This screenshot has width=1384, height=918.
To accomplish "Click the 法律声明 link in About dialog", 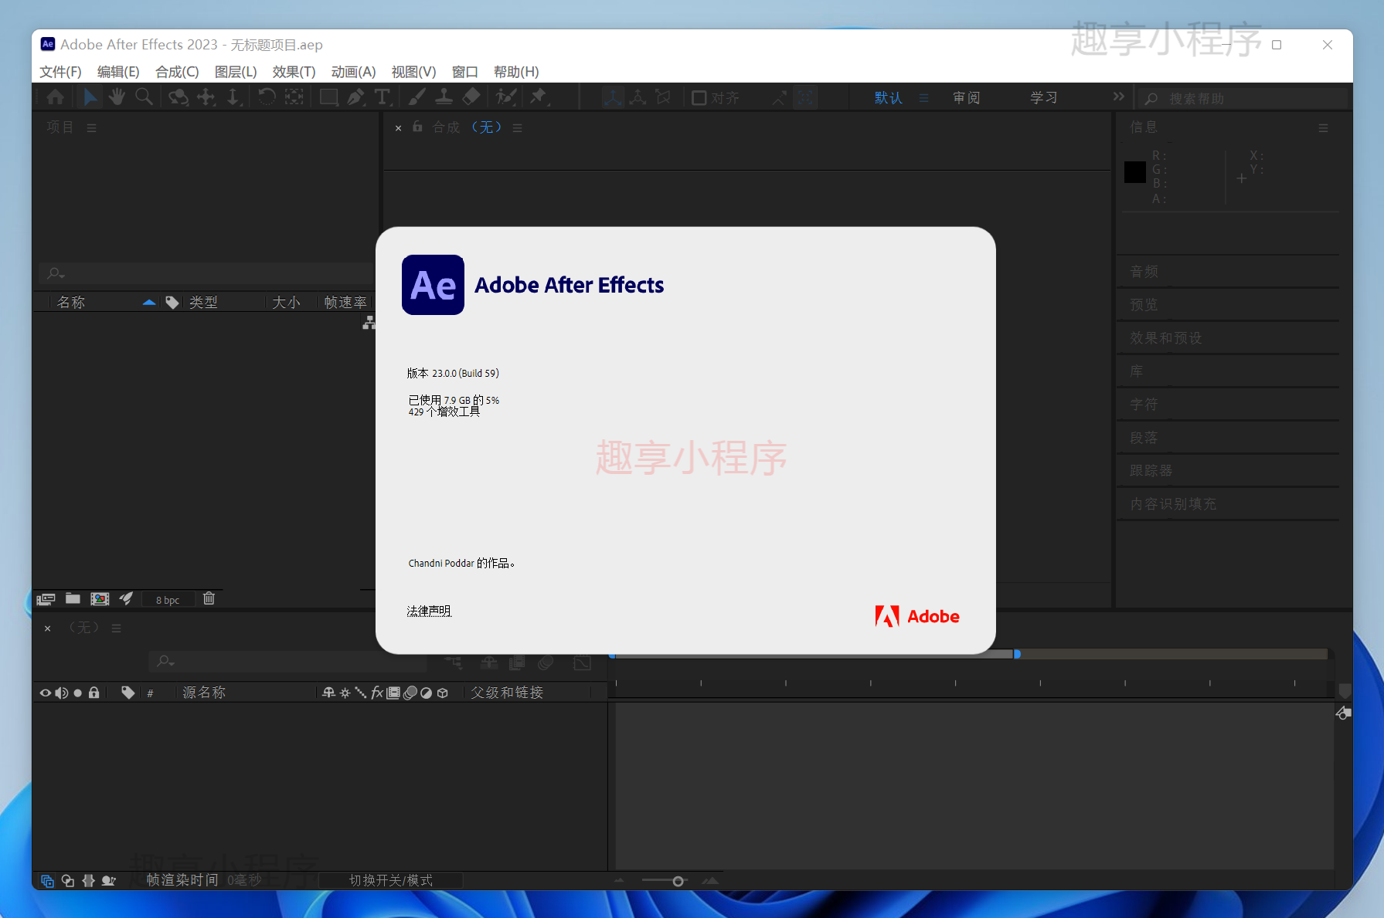I will (x=429, y=611).
